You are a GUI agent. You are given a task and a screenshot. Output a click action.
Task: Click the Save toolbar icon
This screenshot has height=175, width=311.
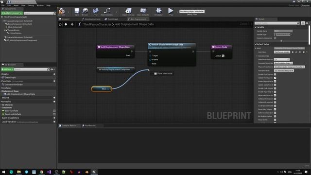pyautogui.click(x=77, y=12)
